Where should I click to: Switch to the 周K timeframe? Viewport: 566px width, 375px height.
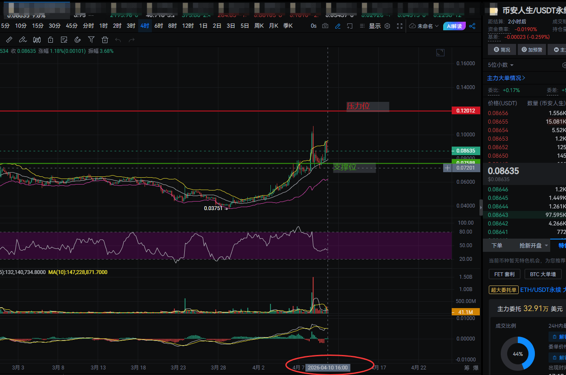[x=259, y=26]
